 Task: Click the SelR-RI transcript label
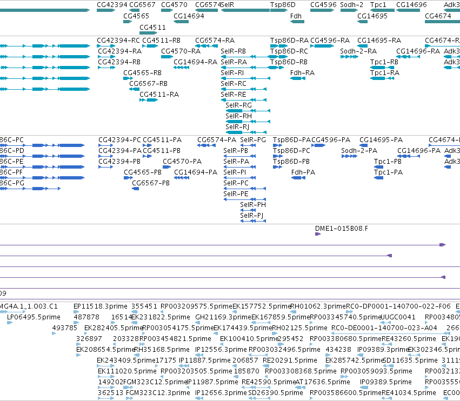[232, 73]
